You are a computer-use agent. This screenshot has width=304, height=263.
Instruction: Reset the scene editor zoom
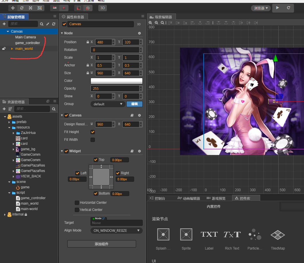coord(162,23)
